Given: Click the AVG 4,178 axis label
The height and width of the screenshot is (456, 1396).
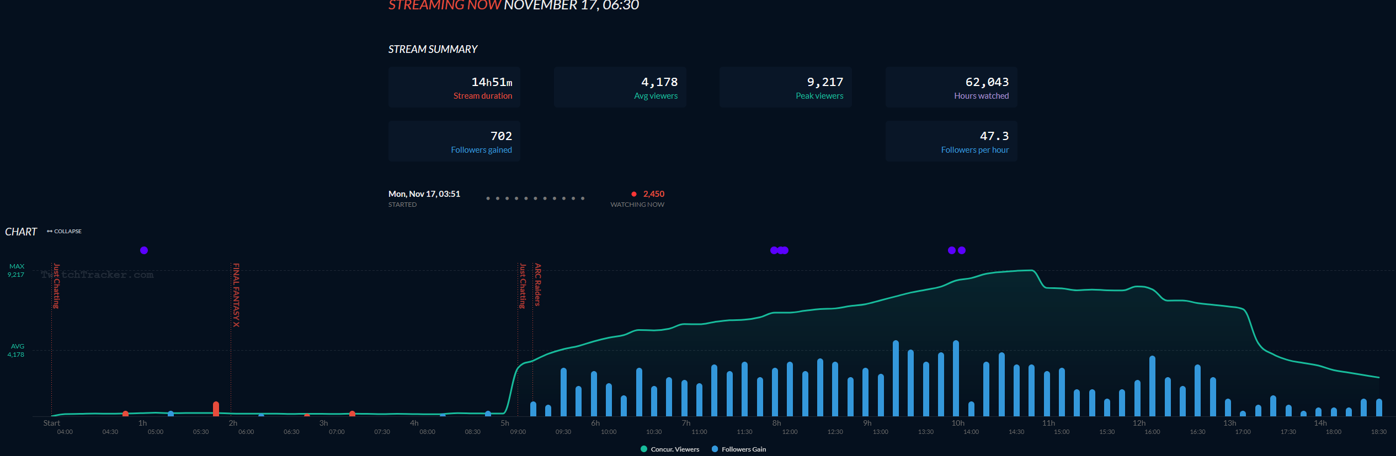Looking at the screenshot, I should point(16,351).
